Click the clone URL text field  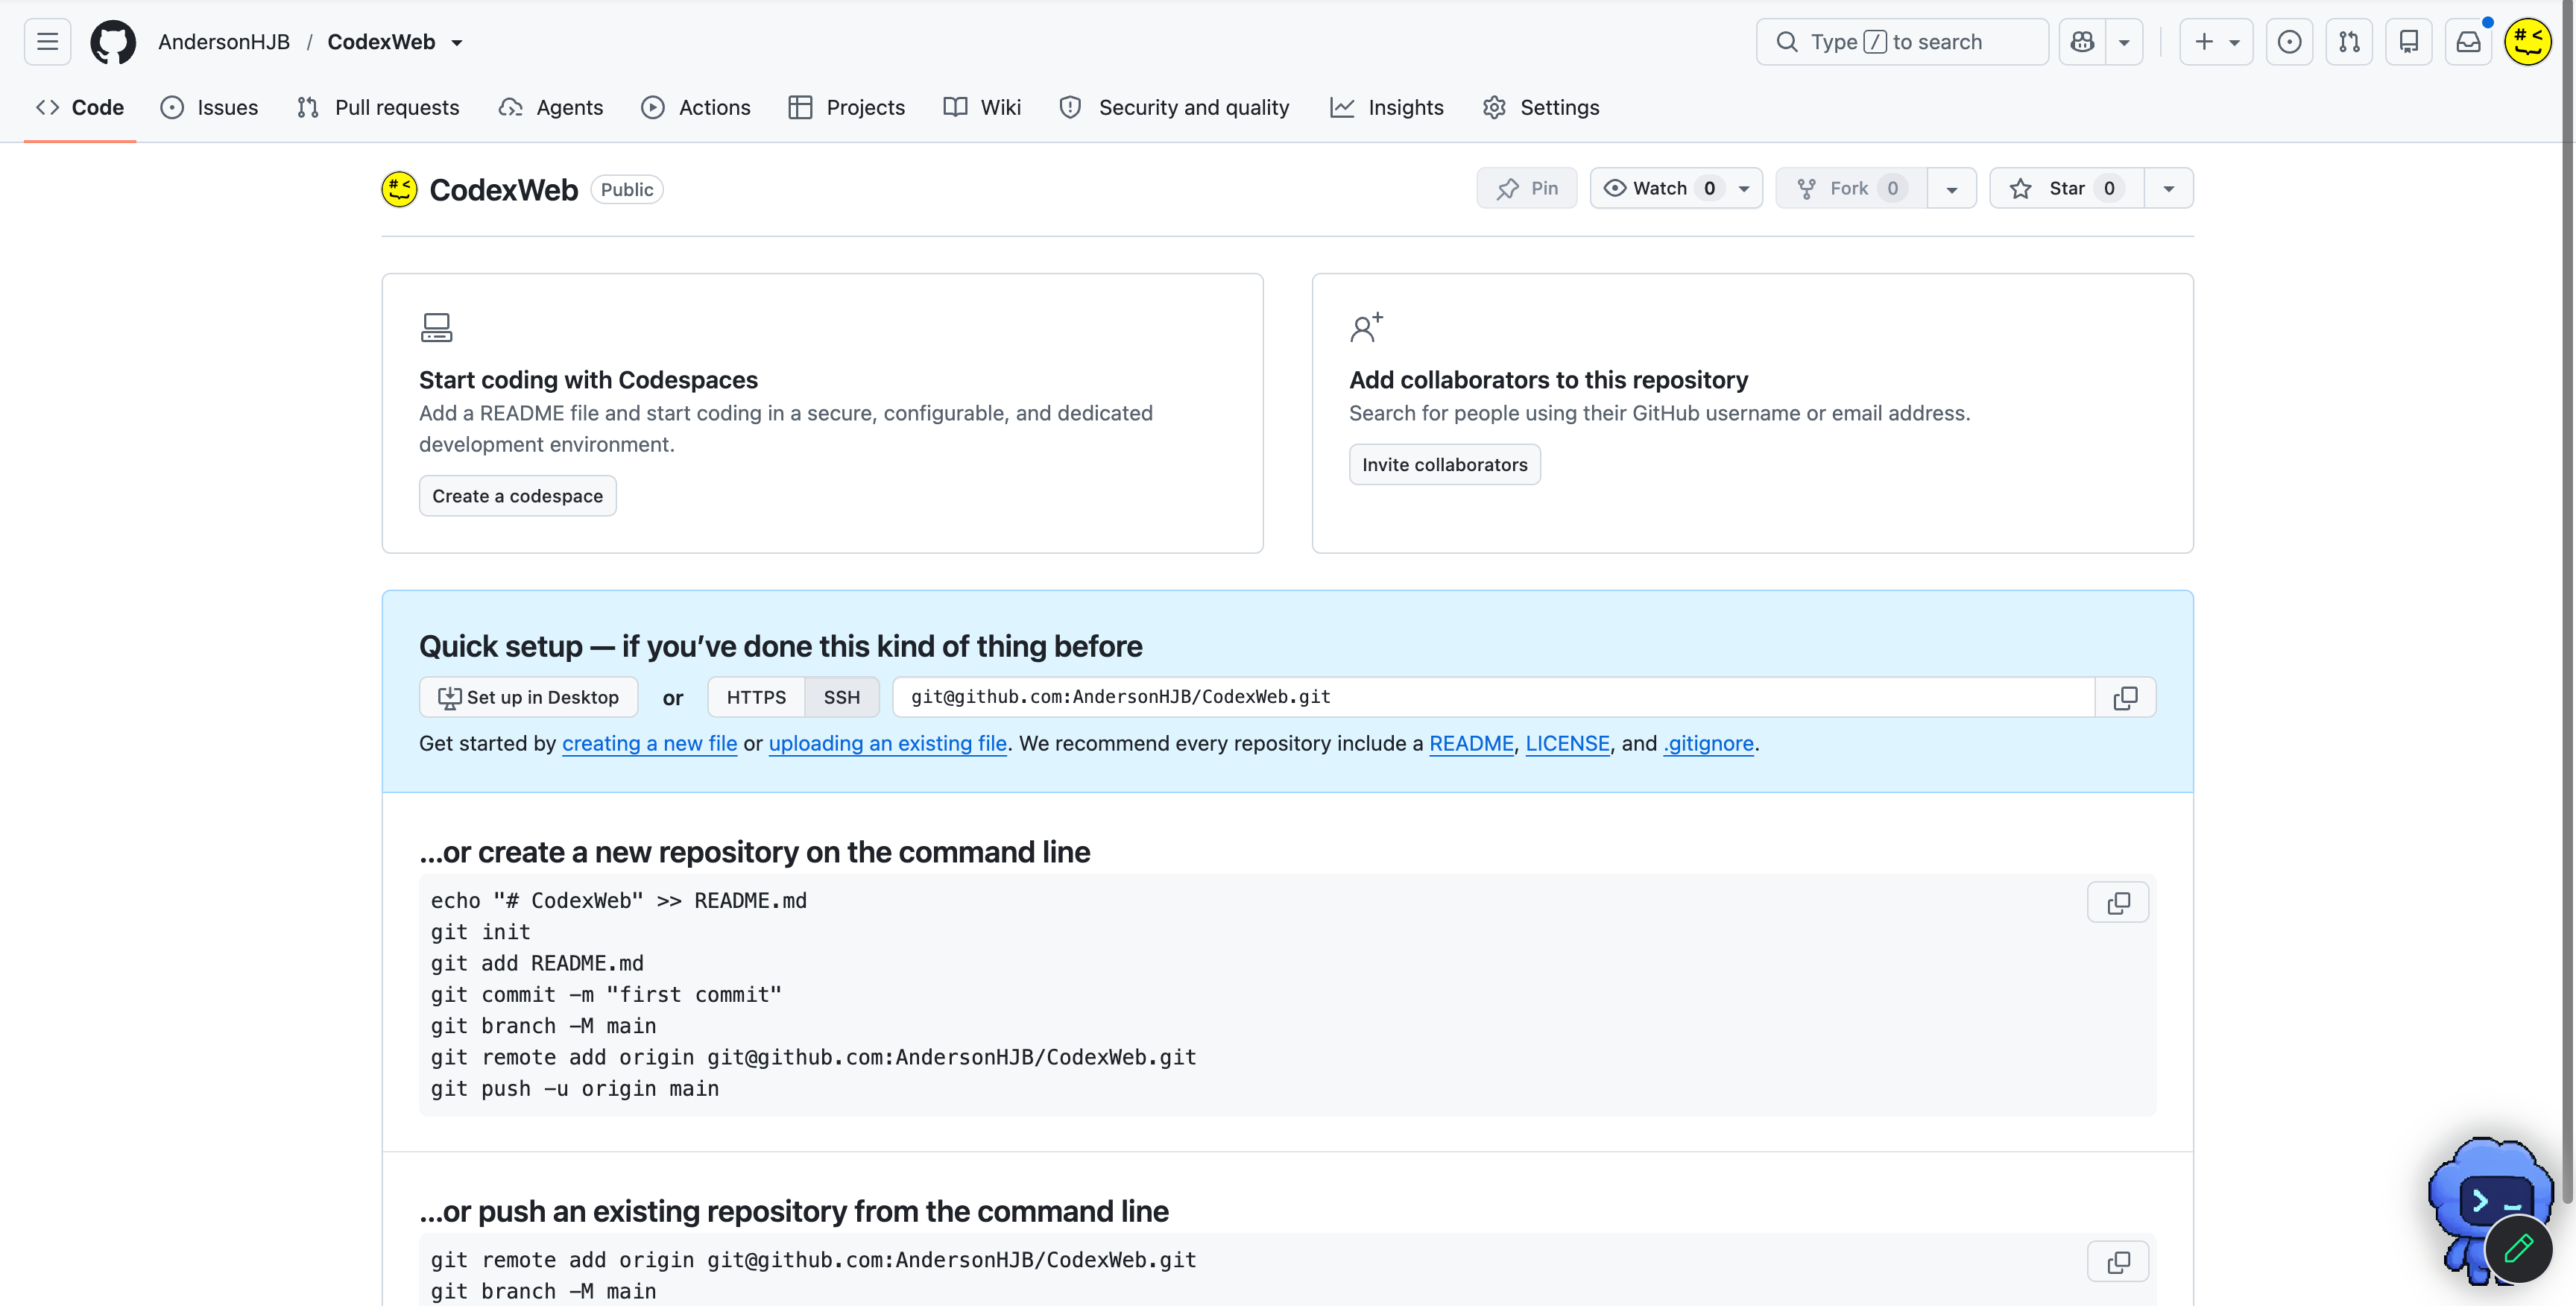click(x=1494, y=697)
